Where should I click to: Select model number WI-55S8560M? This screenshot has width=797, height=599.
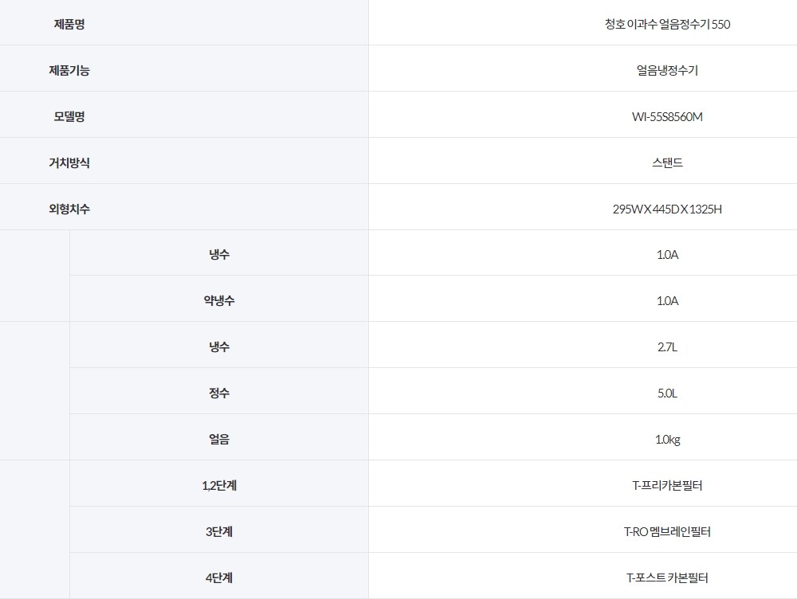pyautogui.click(x=667, y=116)
